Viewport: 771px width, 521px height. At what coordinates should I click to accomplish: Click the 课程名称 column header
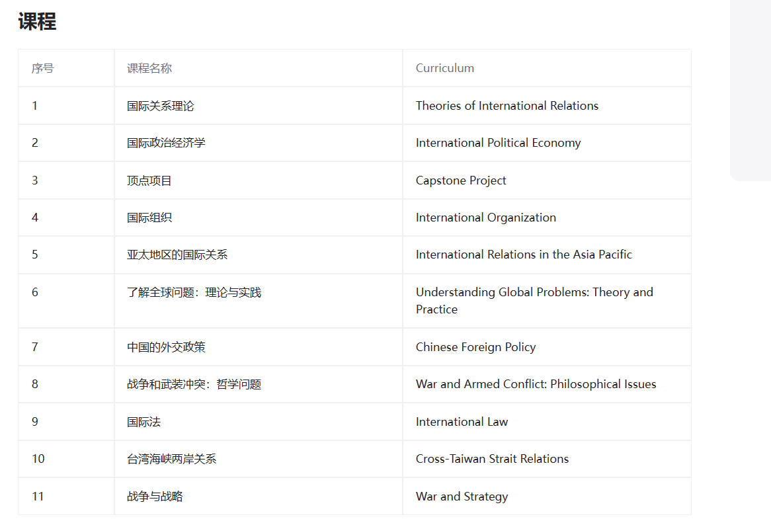[x=149, y=68]
